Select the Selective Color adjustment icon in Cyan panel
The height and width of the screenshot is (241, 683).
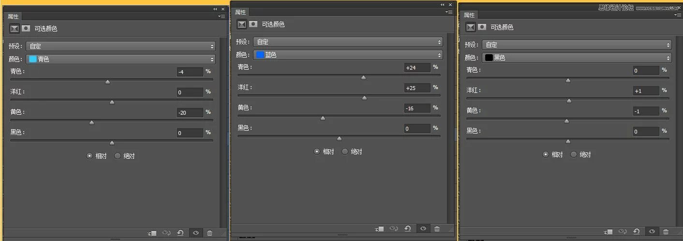tap(15, 29)
